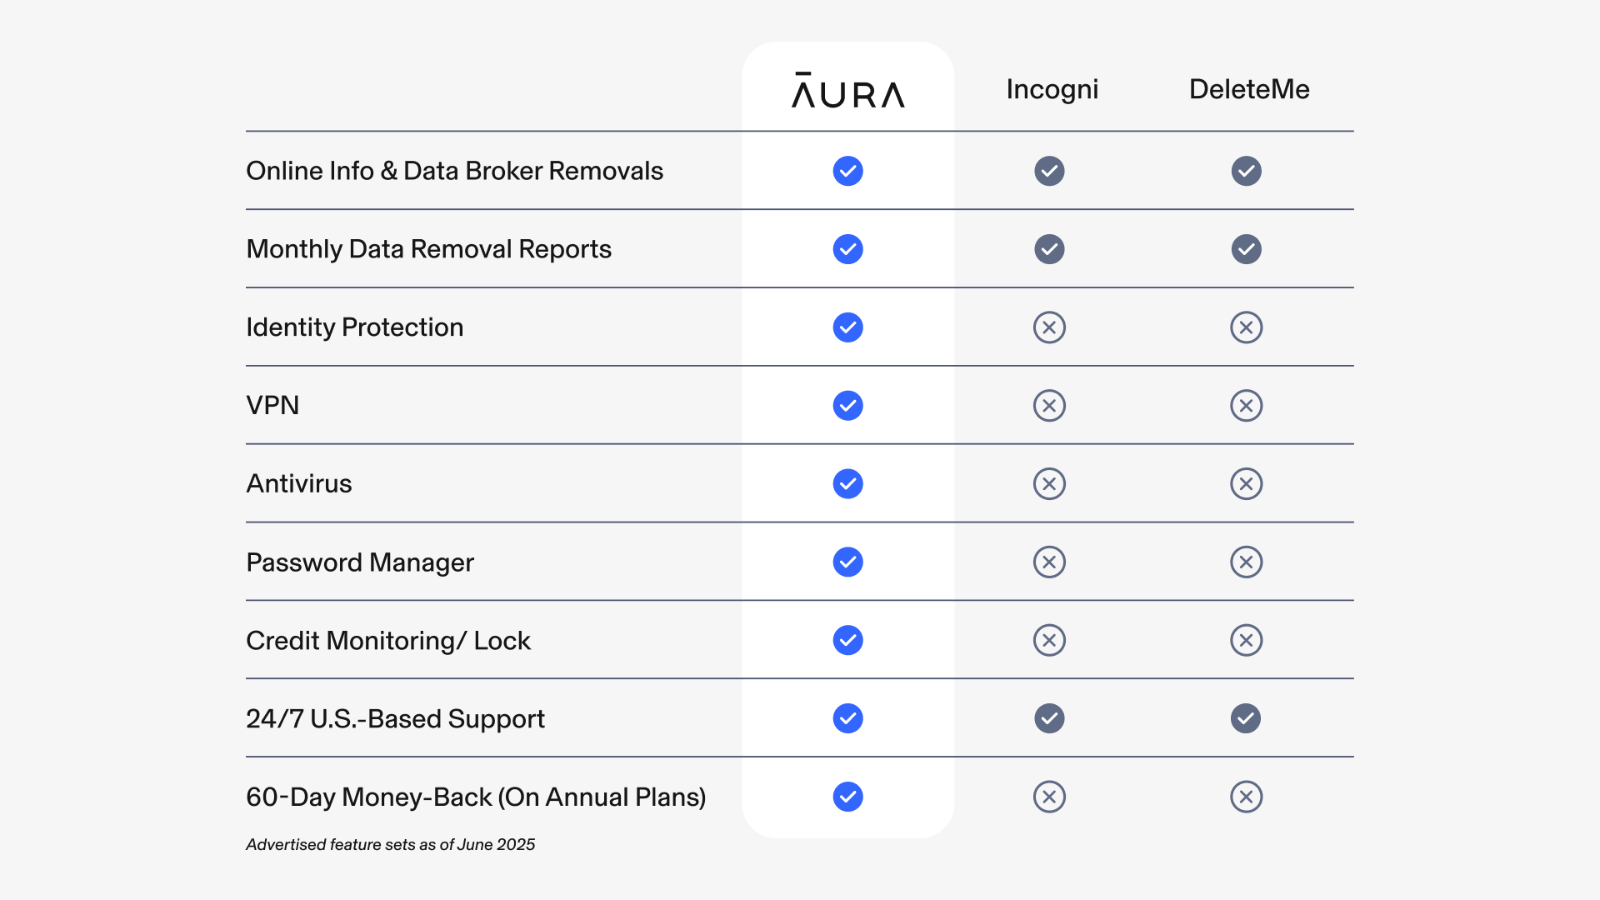The image size is (1600, 900).
Task: Select the DeleteMe column header
Action: coord(1249,89)
